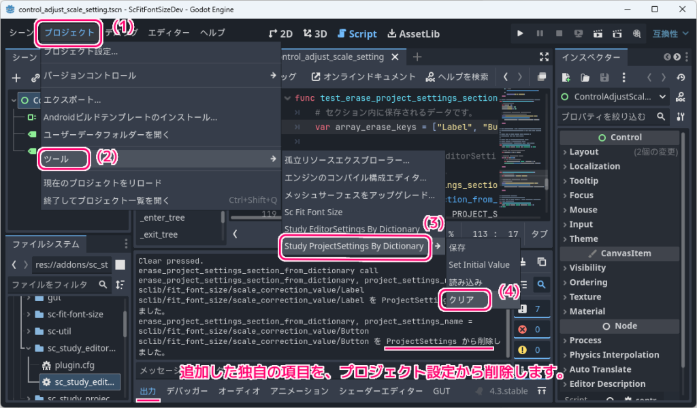
Task: Open the 互換性 renderer dropdown
Action: click(x=670, y=32)
